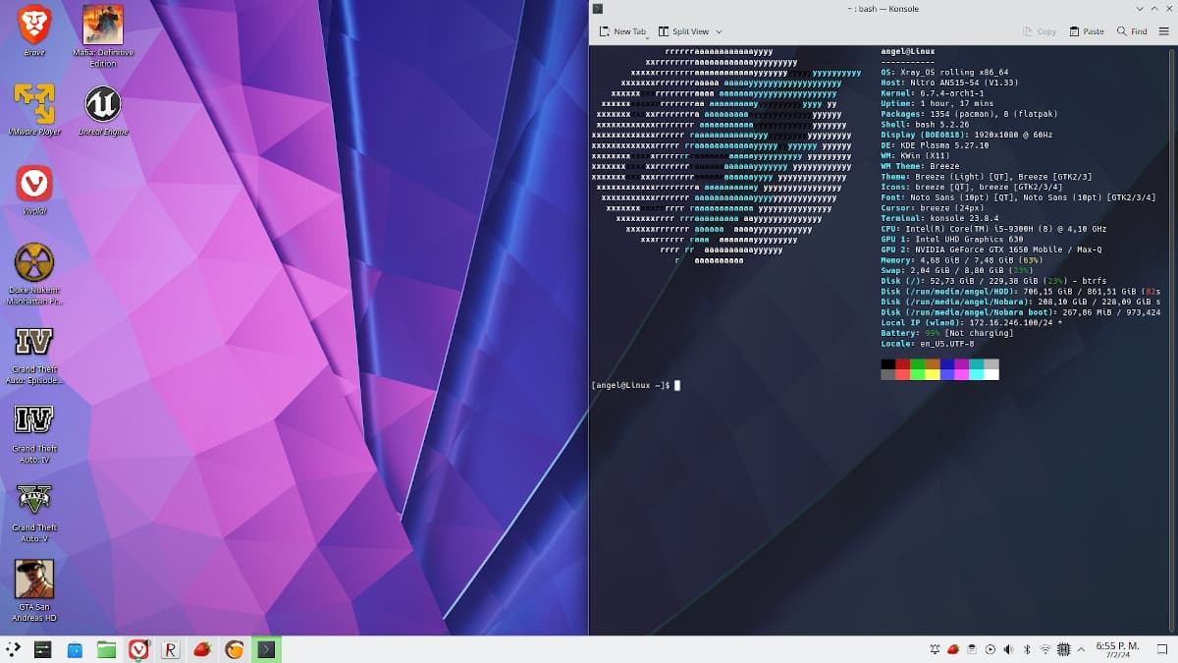This screenshot has height=663, width=1178.
Task: Open the Vivaldi browser in the taskbar
Action: [138, 649]
